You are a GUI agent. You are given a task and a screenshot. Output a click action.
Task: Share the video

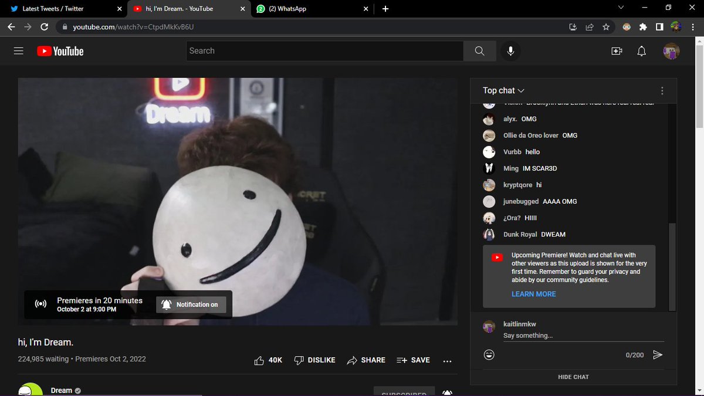pos(366,360)
